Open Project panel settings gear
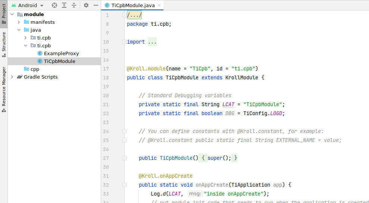369x203 pixels. (x=86, y=5)
